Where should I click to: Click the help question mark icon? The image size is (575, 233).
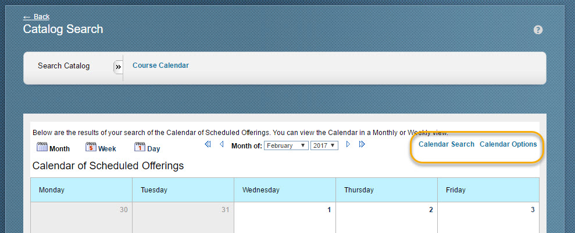point(538,30)
